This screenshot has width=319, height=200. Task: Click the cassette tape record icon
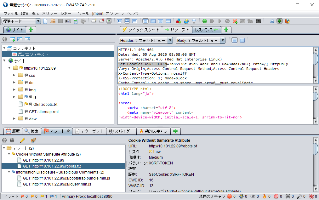(258, 21)
